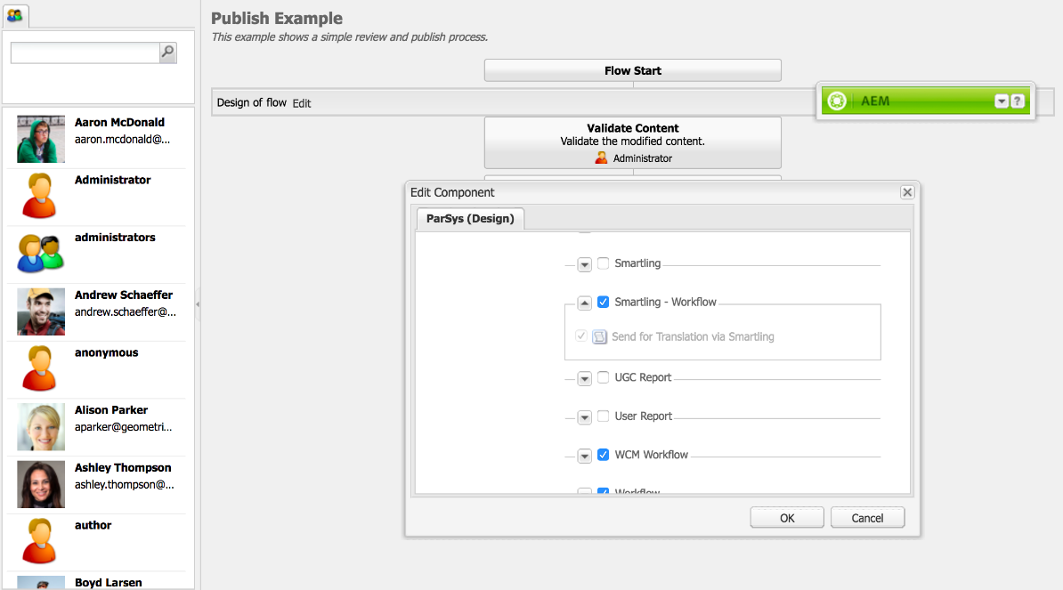The width and height of the screenshot is (1063, 590).
Task: Dismiss the dialog with Cancel
Action: (867, 517)
